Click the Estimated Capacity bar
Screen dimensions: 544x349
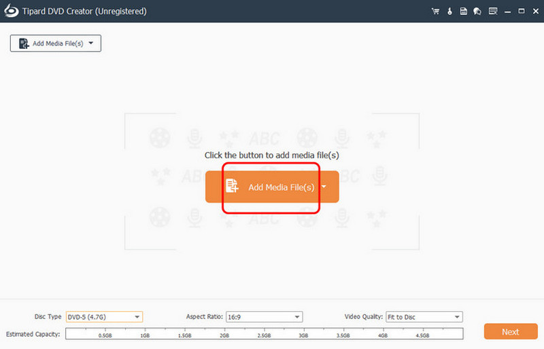(x=265, y=334)
